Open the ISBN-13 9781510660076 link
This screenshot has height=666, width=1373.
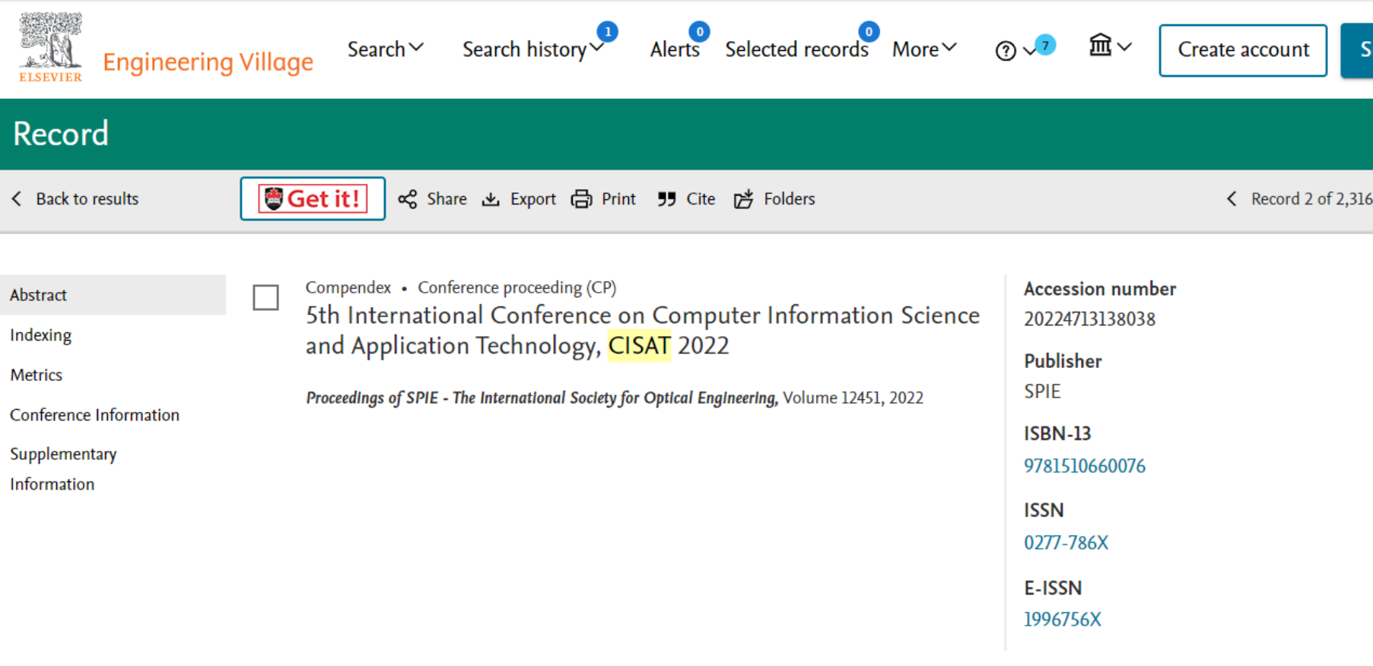[x=1084, y=466]
